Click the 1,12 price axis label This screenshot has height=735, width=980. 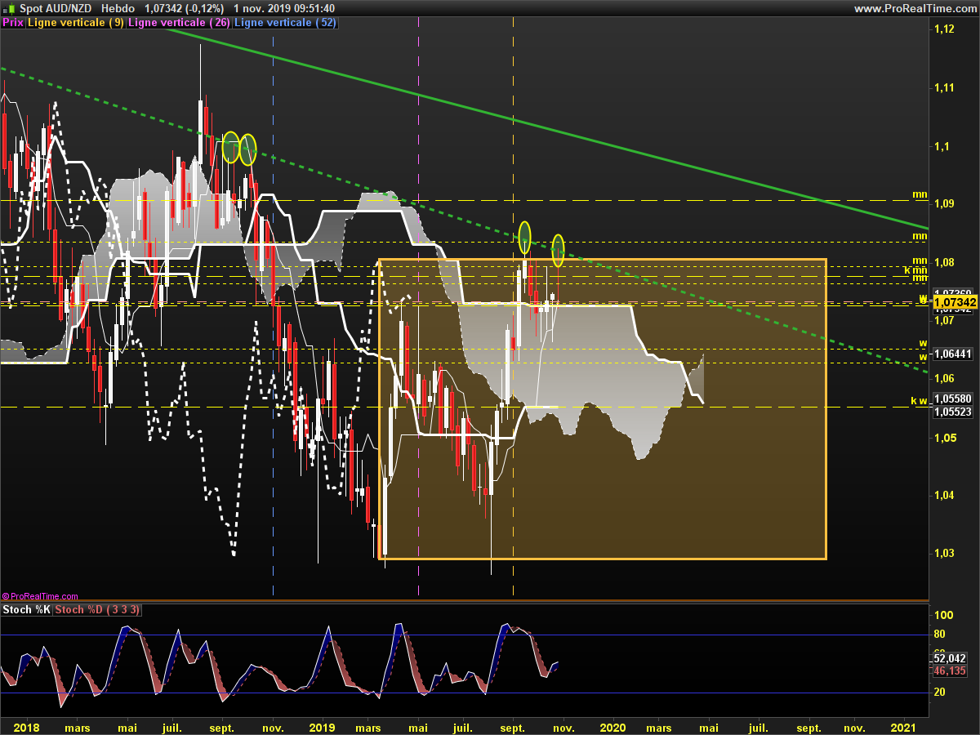point(943,29)
